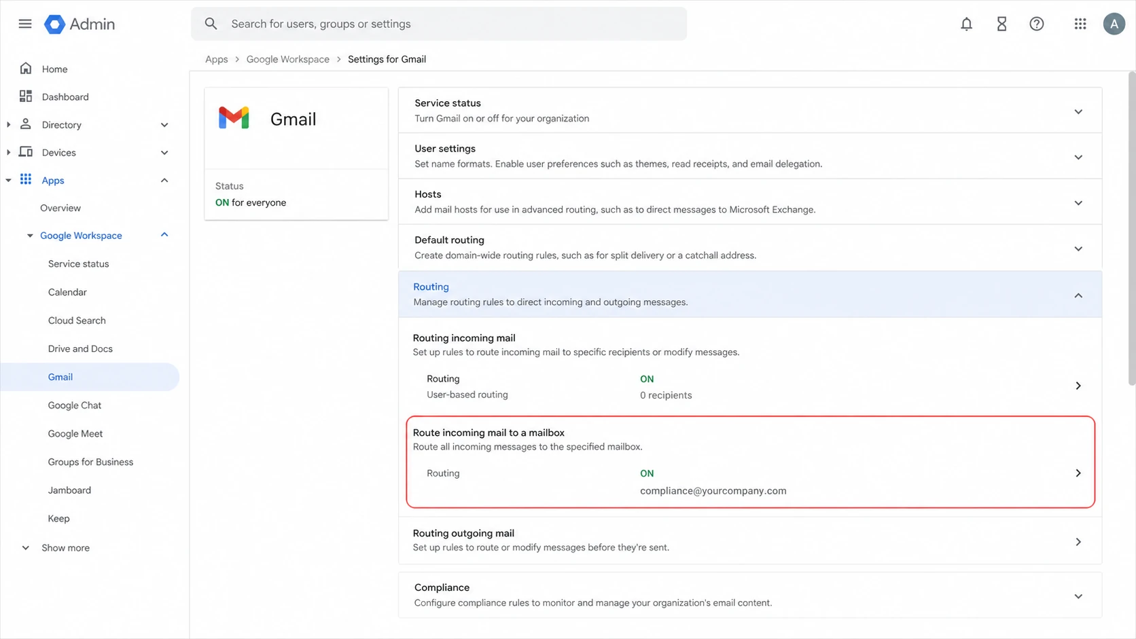Select Gmail in the sidebar
This screenshot has width=1136, height=639.
point(90,377)
